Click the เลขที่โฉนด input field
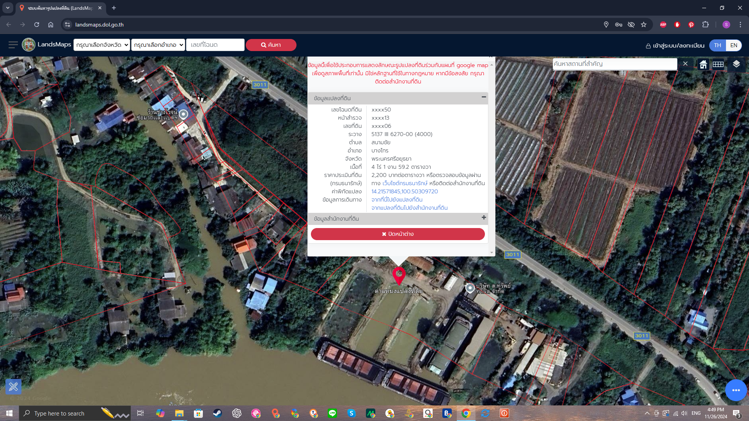 (x=215, y=45)
